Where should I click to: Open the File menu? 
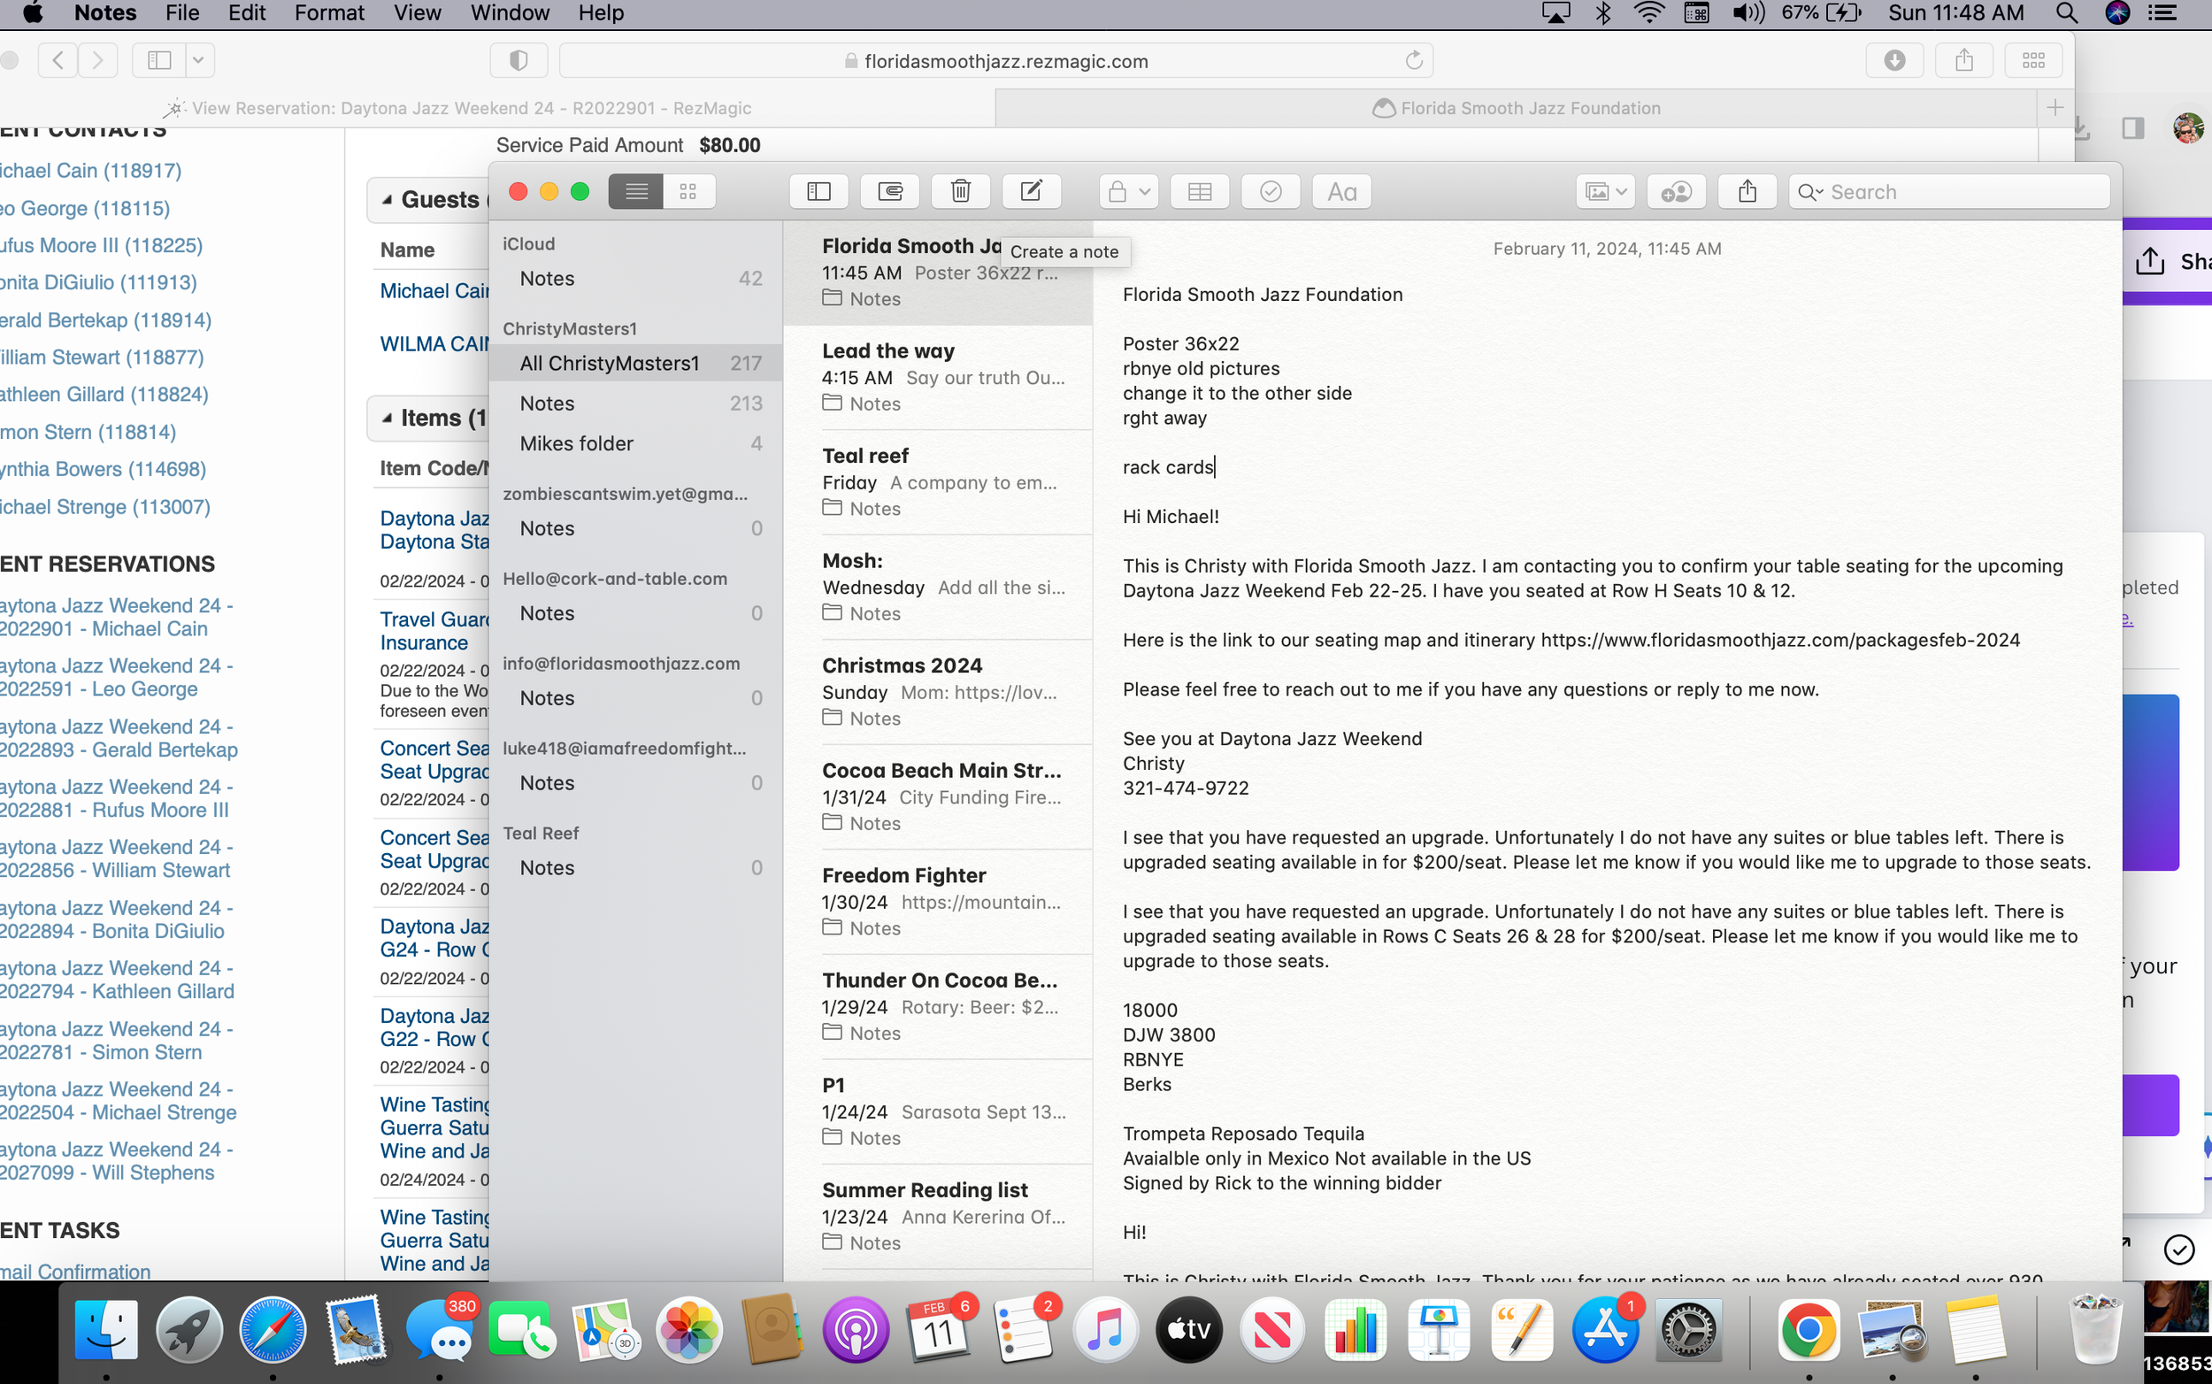[x=182, y=12]
